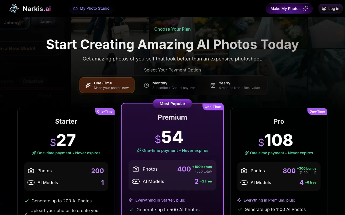Click sparkle icon beside Starter never expires text
Viewport: 345px width, 215px height.
[34, 153]
